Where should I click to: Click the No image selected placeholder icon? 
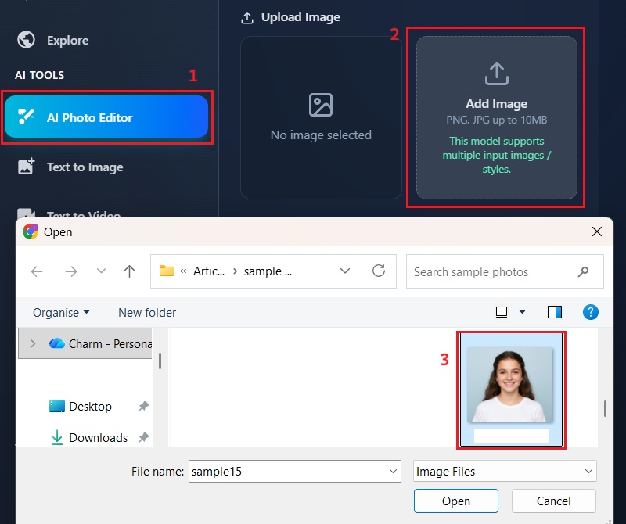(x=321, y=105)
